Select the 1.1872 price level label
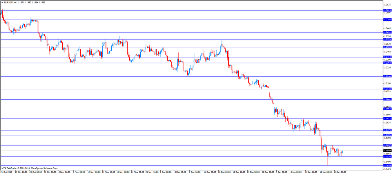 coord(387,118)
